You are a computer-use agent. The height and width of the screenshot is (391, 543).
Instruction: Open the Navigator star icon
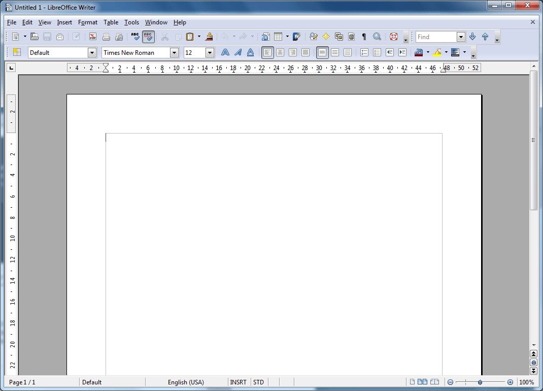(326, 37)
